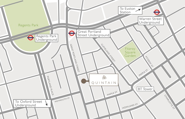Select the Great Portland Street Underground label
This screenshot has height=119, width=185.
[x=93, y=34]
